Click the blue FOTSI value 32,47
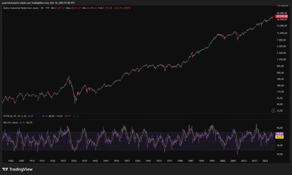This screenshot has width=292, height=175. (x=31, y=116)
